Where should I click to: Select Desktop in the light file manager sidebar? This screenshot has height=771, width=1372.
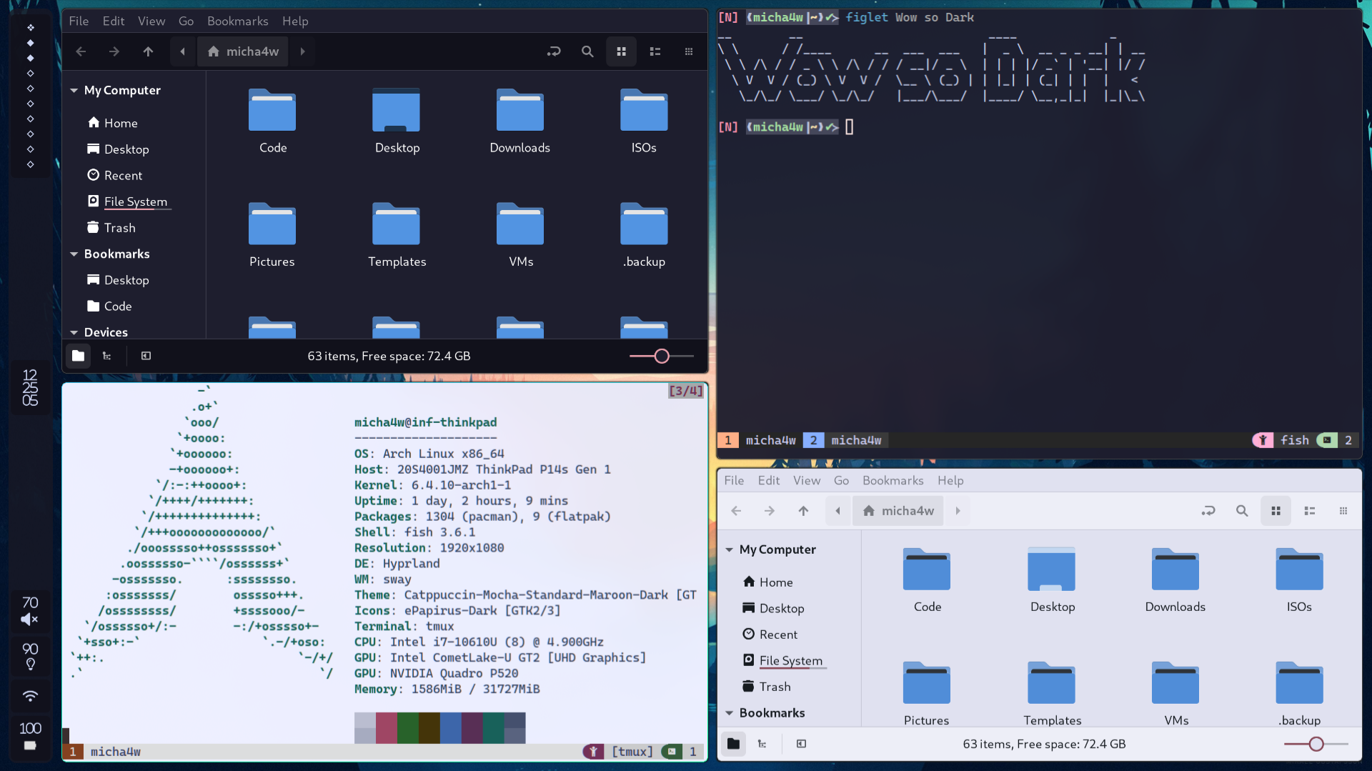(x=773, y=608)
